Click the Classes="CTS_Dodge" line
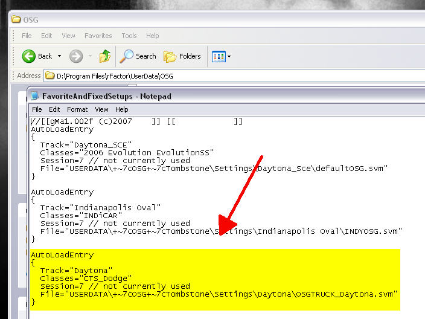This screenshot has height=319, width=425. point(86,279)
